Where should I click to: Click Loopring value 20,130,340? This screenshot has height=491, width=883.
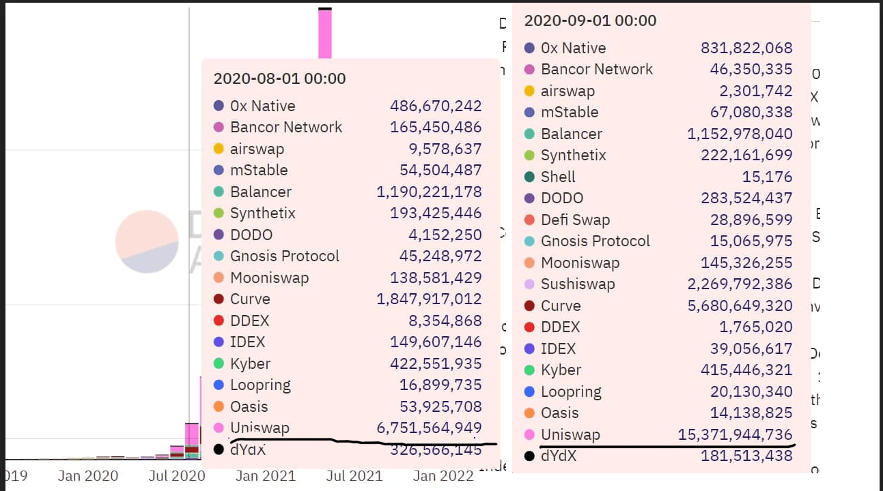tap(751, 391)
